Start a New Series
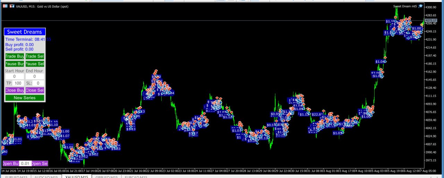This screenshot has height=178, width=444. click(x=25, y=98)
